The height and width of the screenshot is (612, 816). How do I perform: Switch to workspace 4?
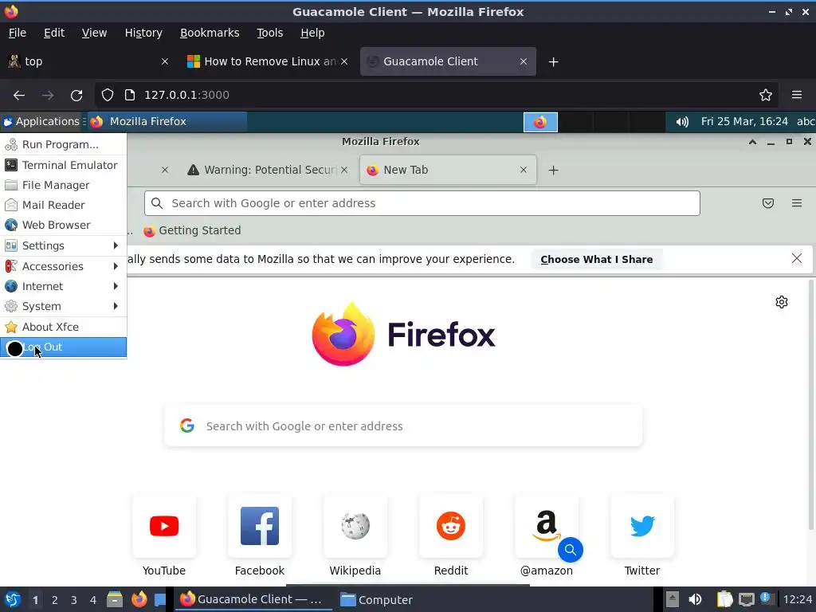(93, 600)
